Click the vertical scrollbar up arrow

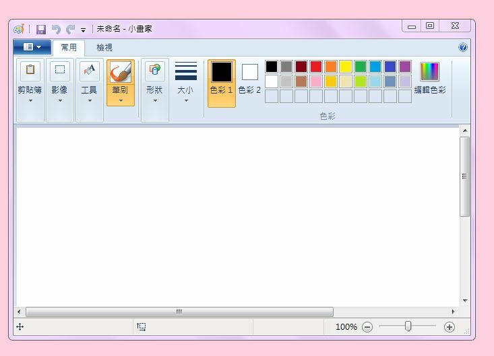pos(465,131)
